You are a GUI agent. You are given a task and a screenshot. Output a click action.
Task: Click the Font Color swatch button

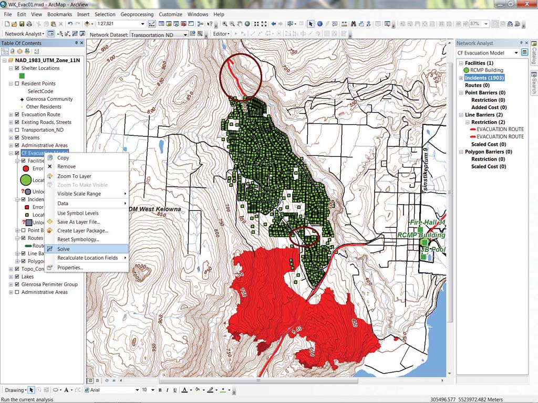tap(184, 390)
